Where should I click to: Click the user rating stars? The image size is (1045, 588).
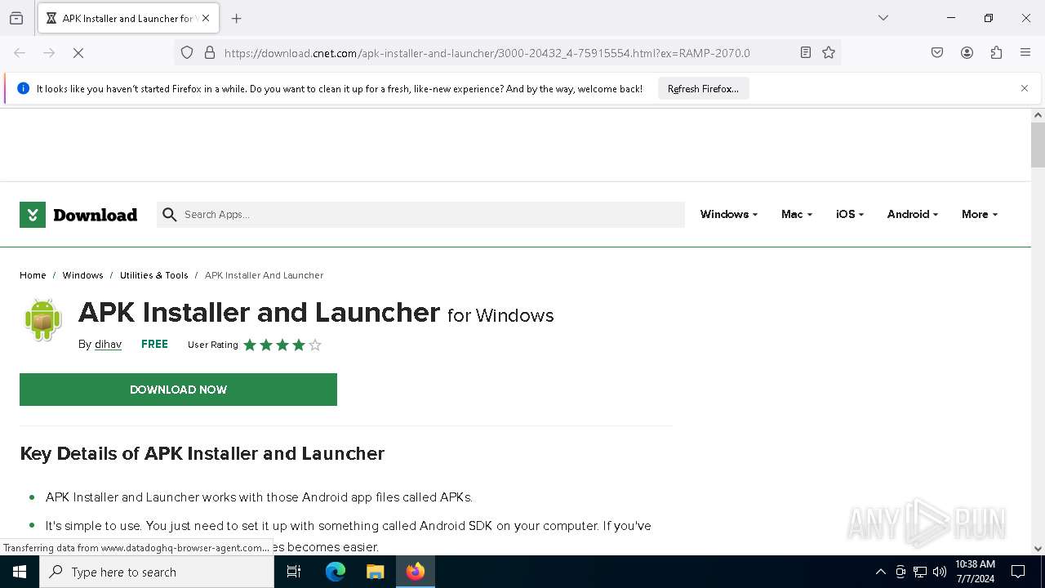(x=282, y=345)
